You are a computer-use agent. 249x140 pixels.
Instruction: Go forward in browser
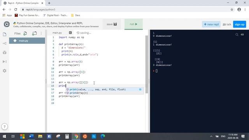10,9
